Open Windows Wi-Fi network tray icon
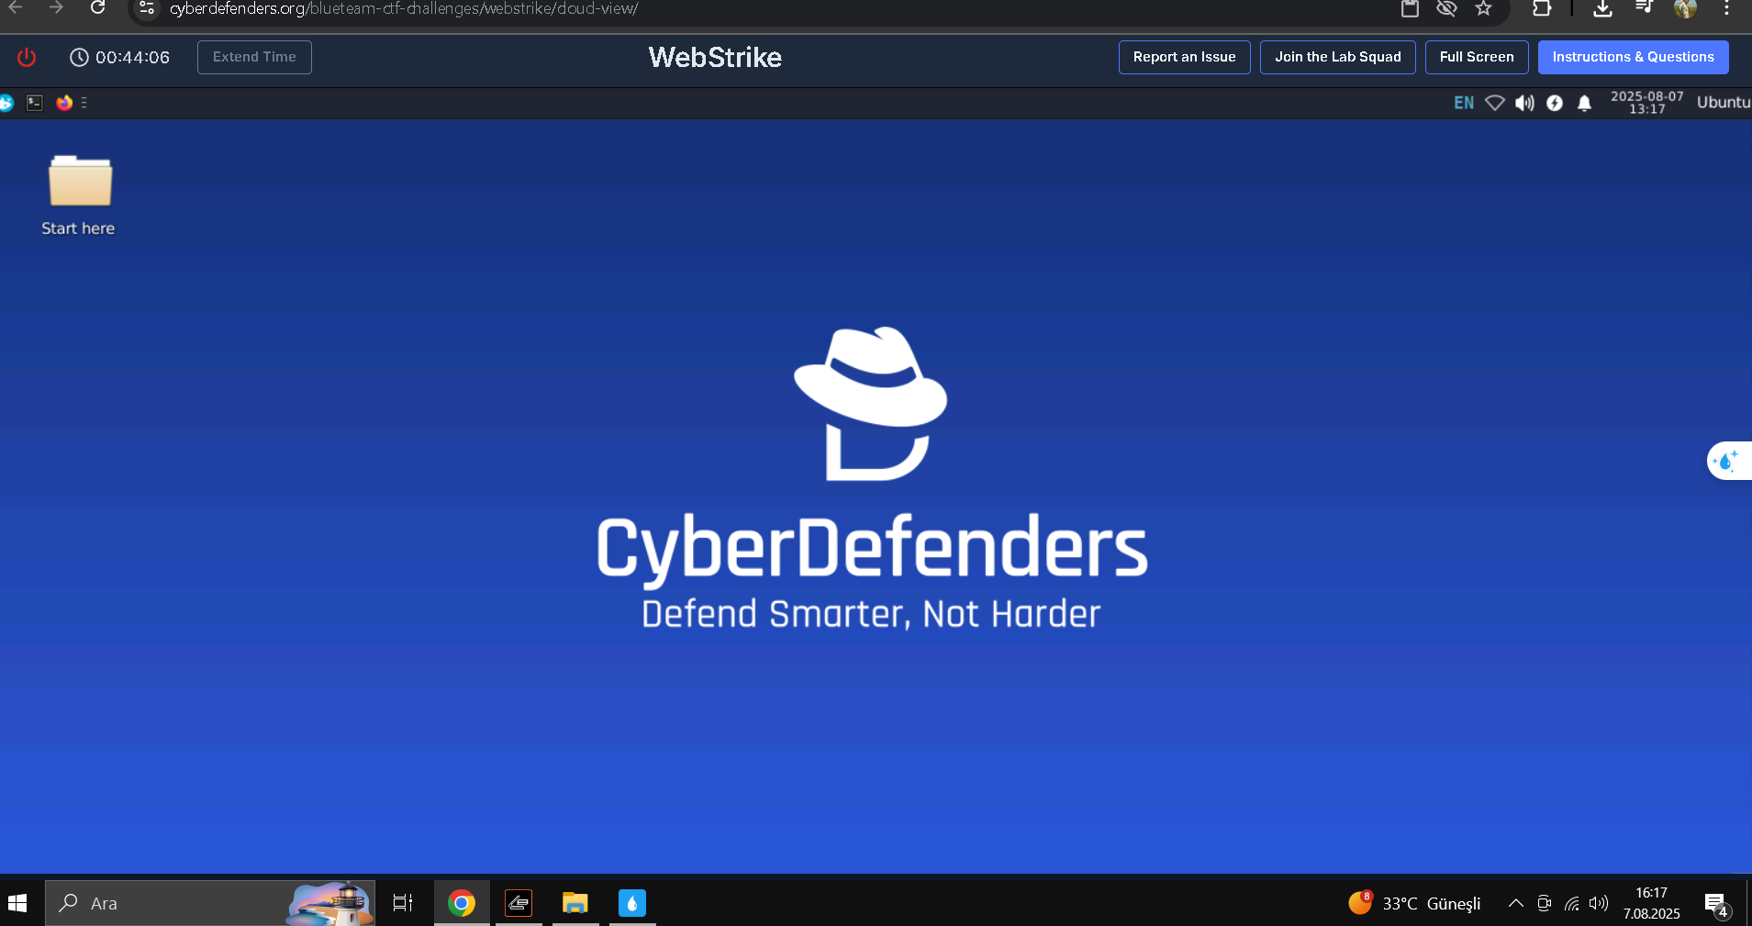 [x=1572, y=903]
